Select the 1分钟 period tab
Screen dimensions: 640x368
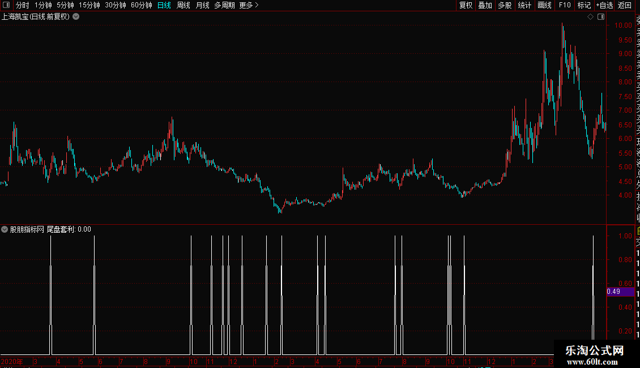point(43,5)
